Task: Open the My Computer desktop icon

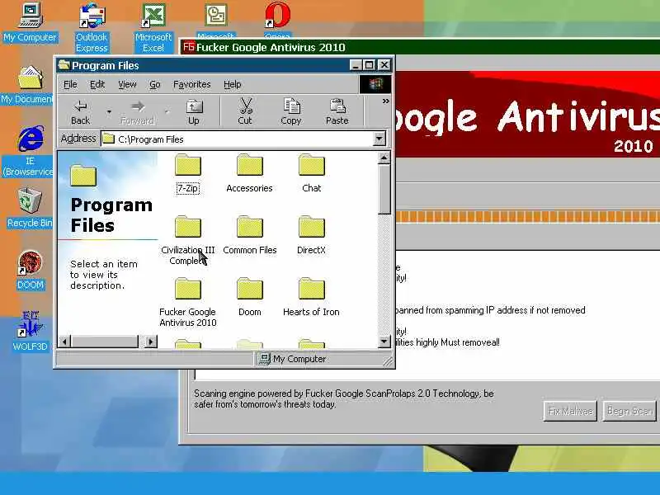Action: pos(30,23)
